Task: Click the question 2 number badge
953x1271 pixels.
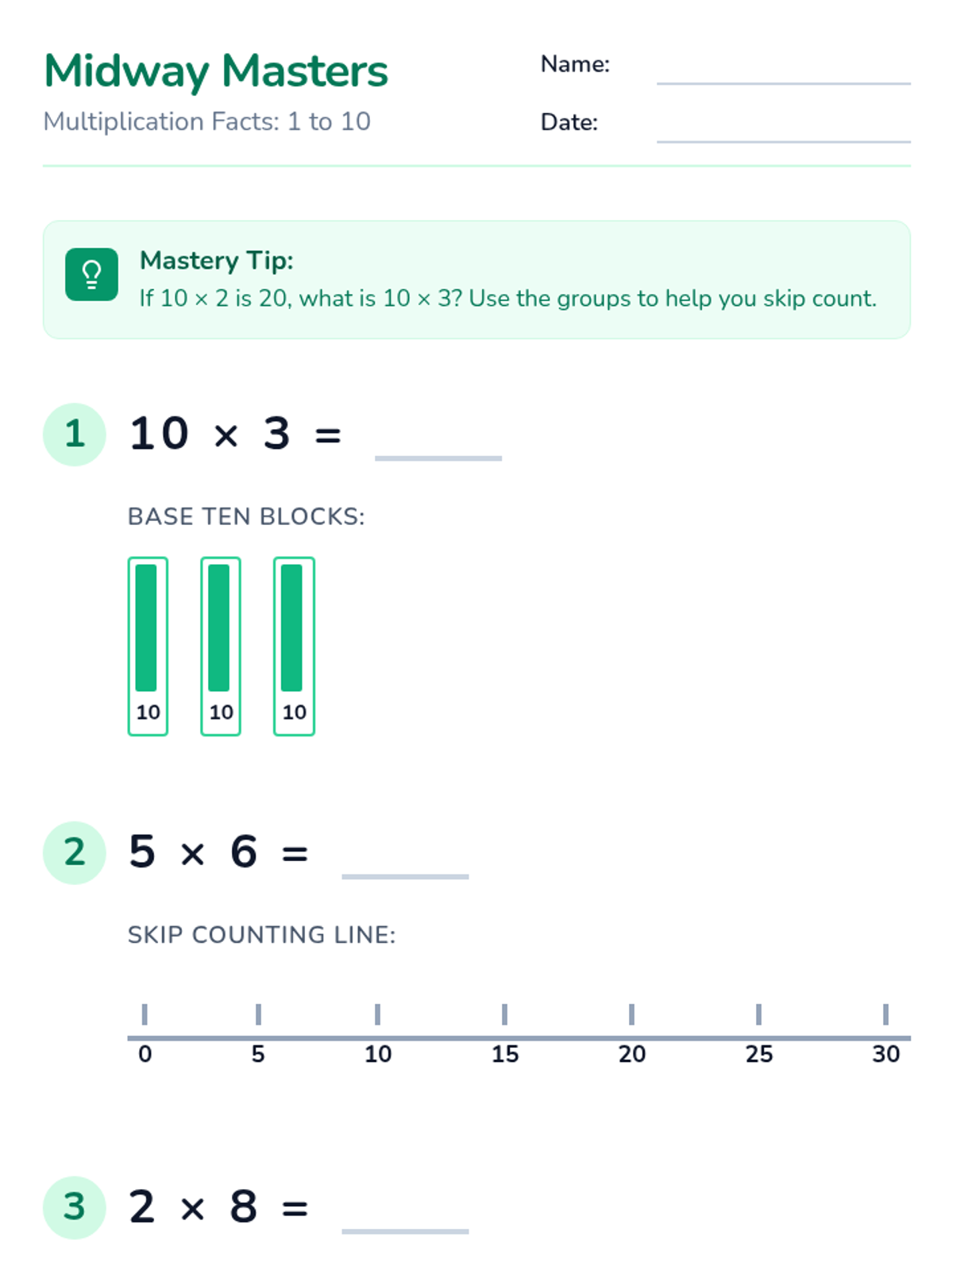Action: (75, 852)
